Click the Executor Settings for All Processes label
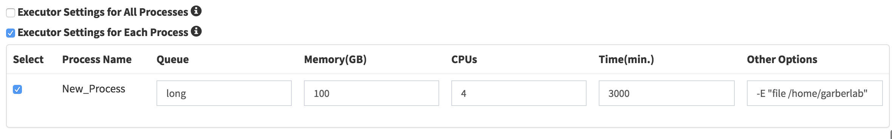This screenshot has height=139, width=892. pyautogui.click(x=103, y=12)
